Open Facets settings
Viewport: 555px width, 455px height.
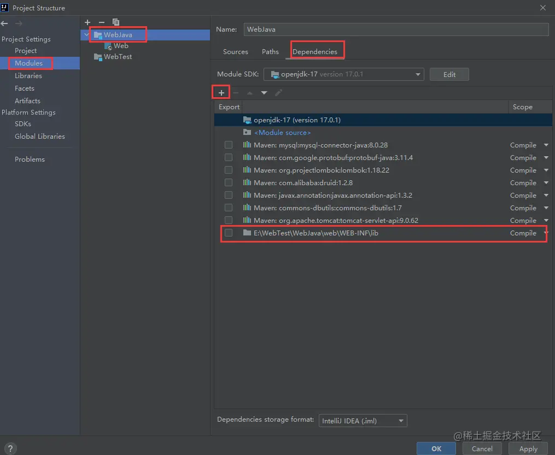(25, 88)
